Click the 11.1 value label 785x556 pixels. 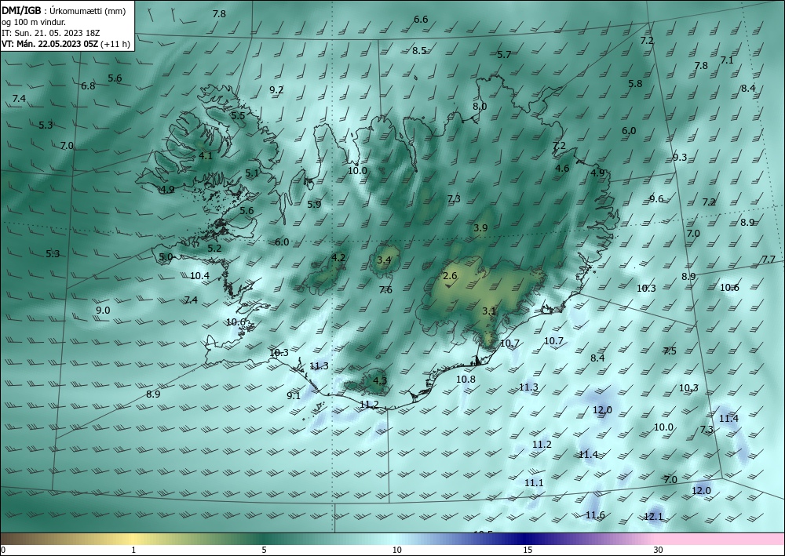[x=534, y=482]
